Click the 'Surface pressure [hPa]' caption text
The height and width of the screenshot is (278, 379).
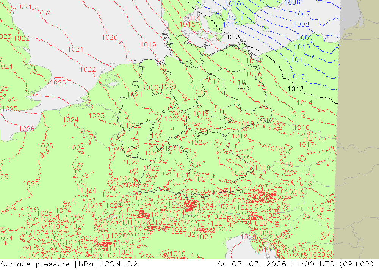click(49, 264)
